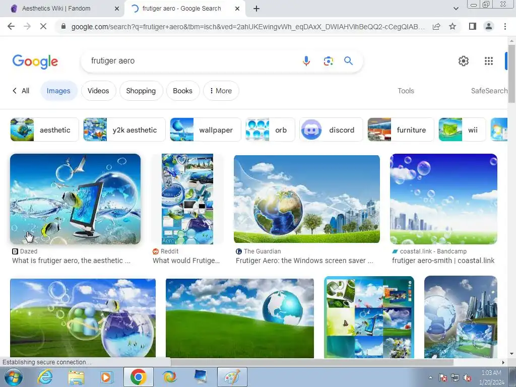Open green hill with blue globe image
Image resolution: width=516 pixels, height=387 pixels.
point(240,318)
